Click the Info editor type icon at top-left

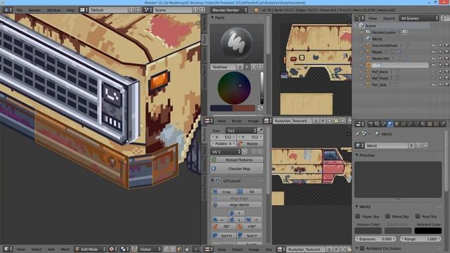coord(8,10)
